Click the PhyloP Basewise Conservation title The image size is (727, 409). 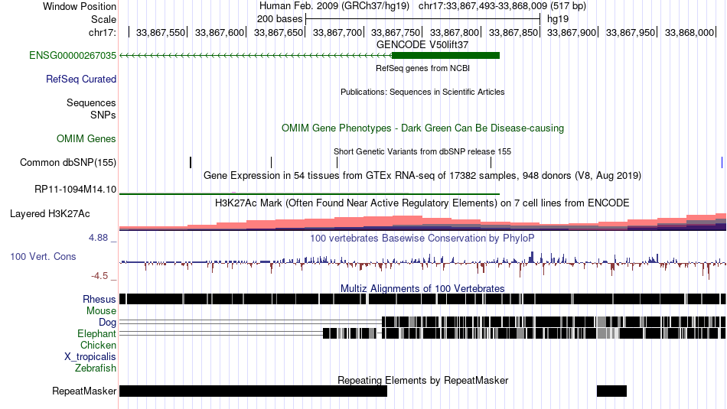tap(422, 239)
